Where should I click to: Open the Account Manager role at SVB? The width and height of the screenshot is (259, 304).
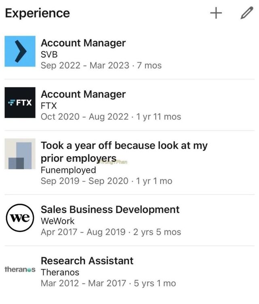[x=83, y=43]
